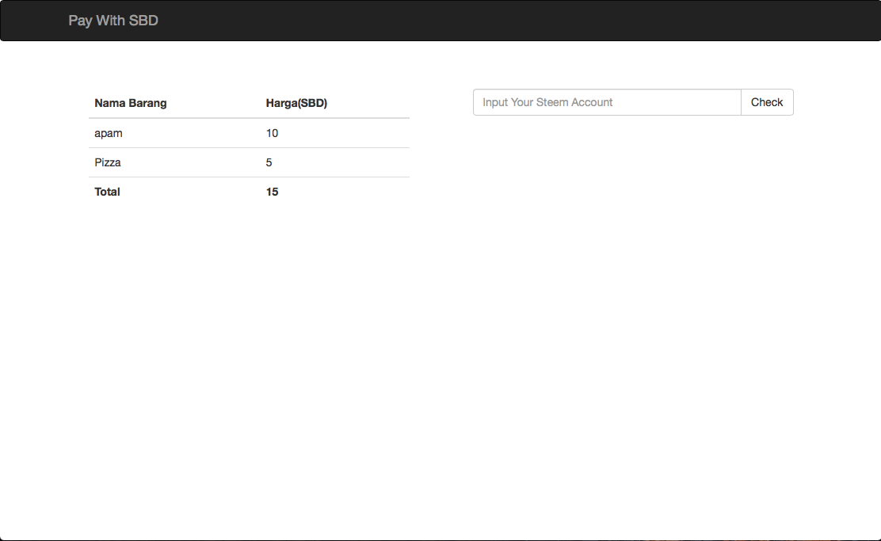Click the Harga(SBD) column header
Screen dimensions: 881x541
tap(296, 103)
